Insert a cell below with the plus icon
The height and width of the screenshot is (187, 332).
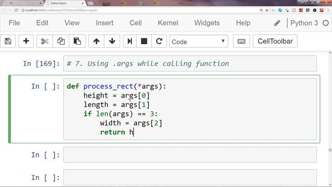point(26,41)
